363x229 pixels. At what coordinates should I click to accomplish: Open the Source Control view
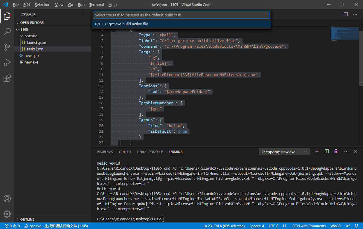[7, 47]
